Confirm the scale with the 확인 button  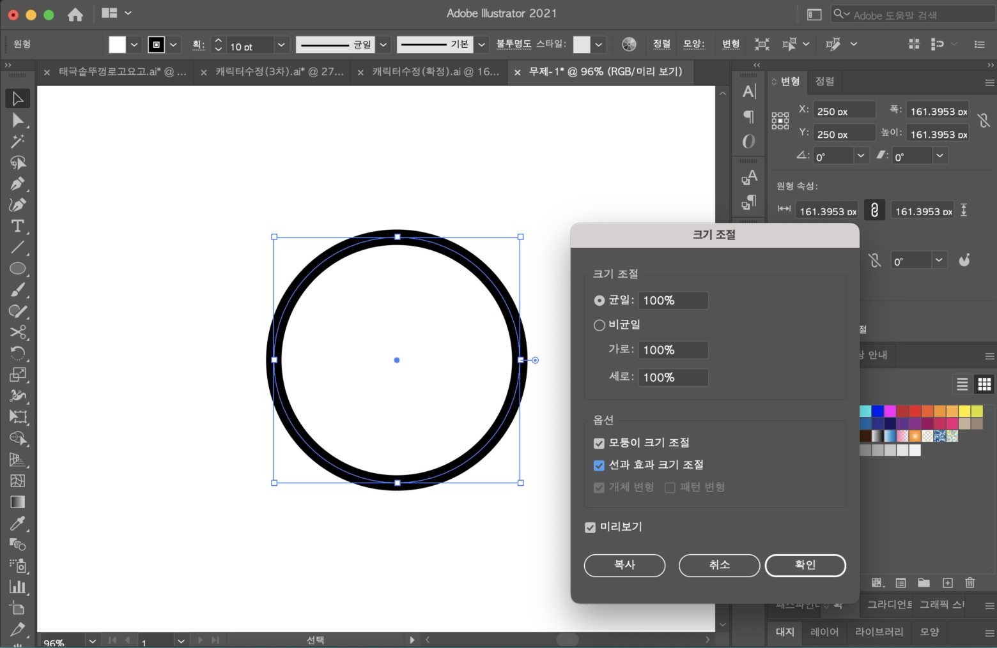tap(805, 565)
